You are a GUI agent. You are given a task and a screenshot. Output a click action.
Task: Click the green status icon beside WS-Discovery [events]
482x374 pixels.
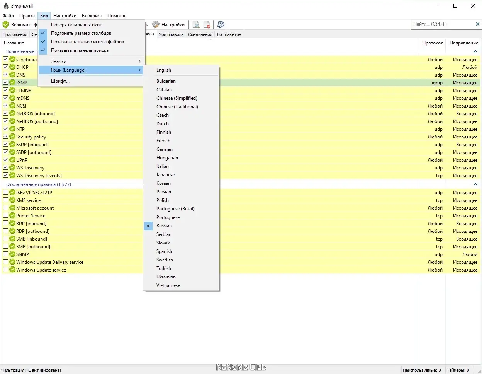coord(12,175)
